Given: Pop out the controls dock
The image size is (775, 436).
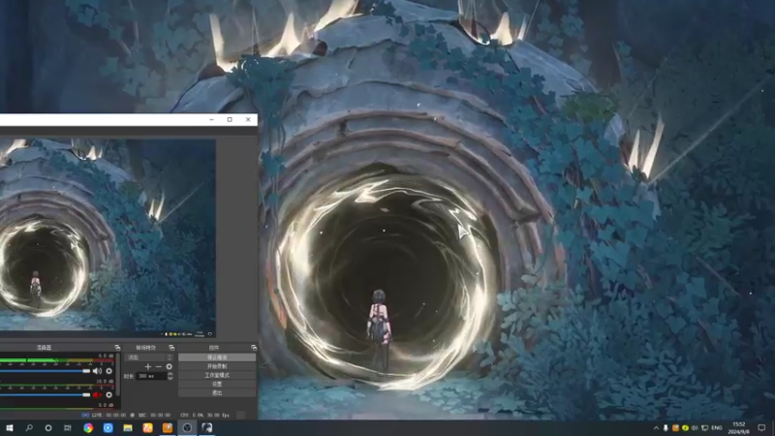Looking at the screenshot, I should pos(254,348).
